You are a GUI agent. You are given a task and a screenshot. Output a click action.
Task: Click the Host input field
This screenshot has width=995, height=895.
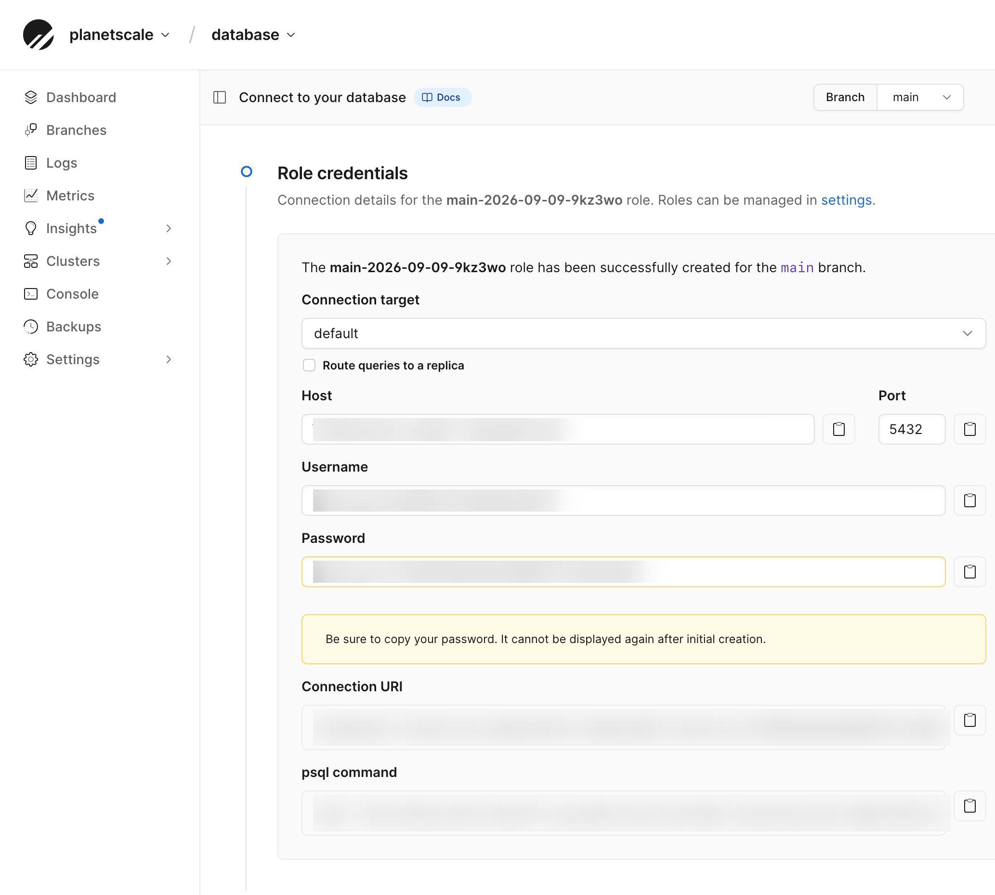coord(558,429)
